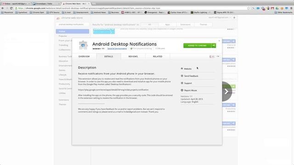Filter results by Themes in results bar
Viewport: 294px width, 165px height.
coord(204,24)
